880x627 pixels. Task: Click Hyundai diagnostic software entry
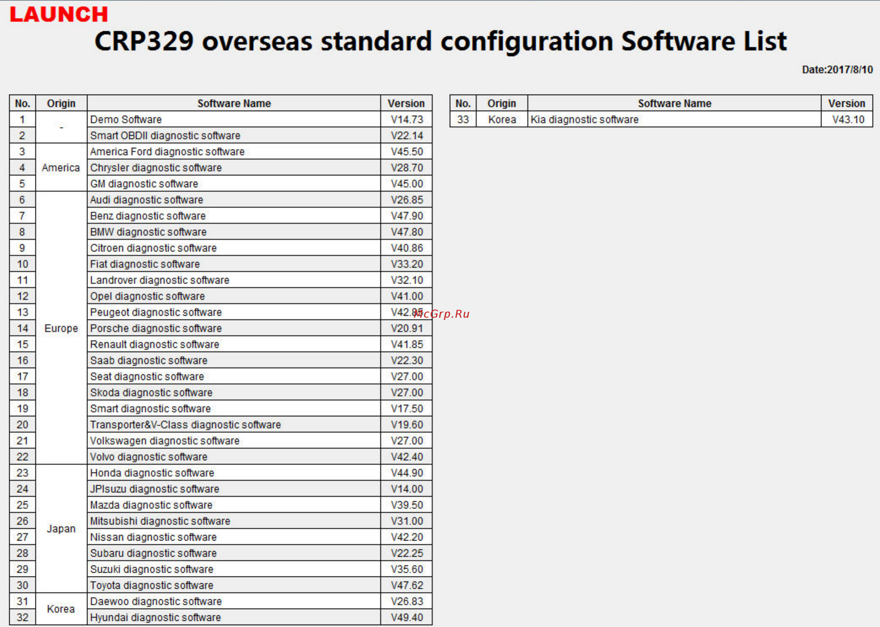click(x=234, y=617)
